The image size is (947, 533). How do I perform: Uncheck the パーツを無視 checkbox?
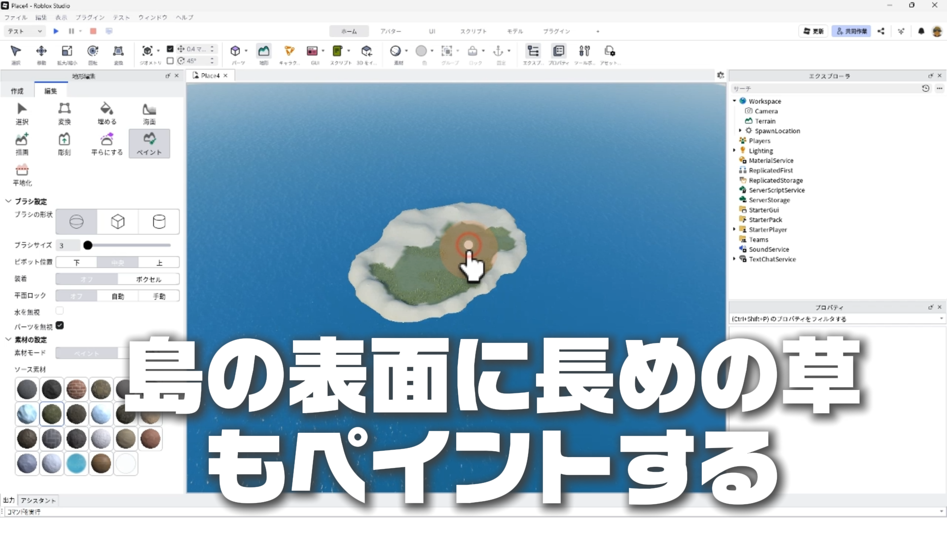click(x=60, y=326)
